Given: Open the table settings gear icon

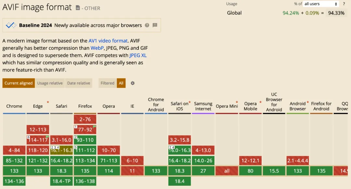Looking at the screenshot, I should pyautogui.click(x=133, y=83).
